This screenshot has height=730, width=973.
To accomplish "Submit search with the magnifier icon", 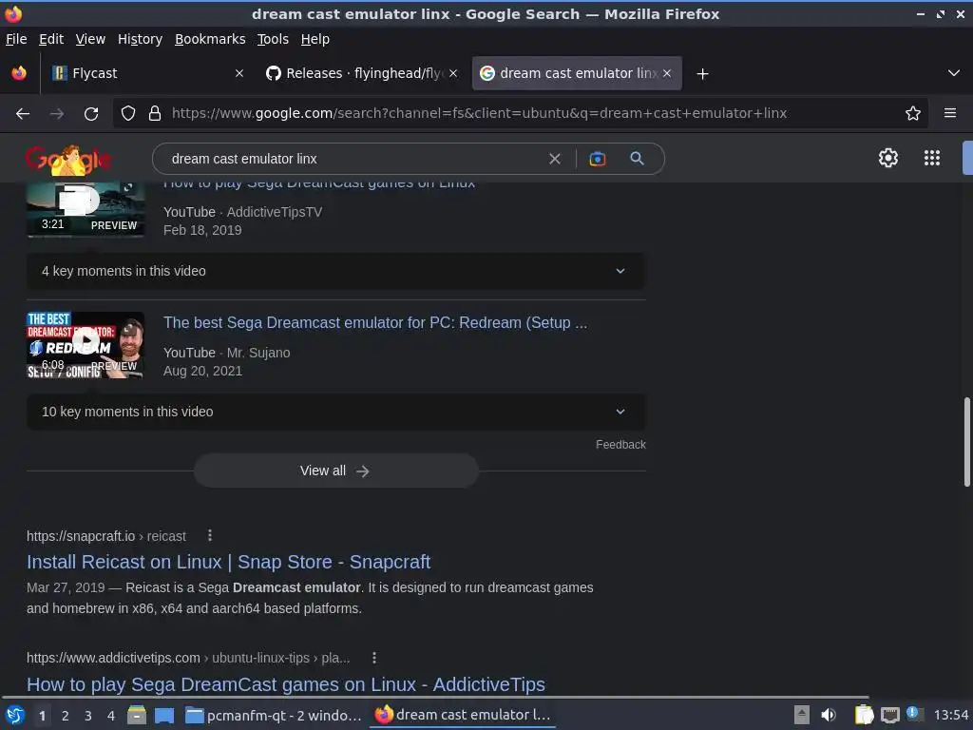I will 637,159.
